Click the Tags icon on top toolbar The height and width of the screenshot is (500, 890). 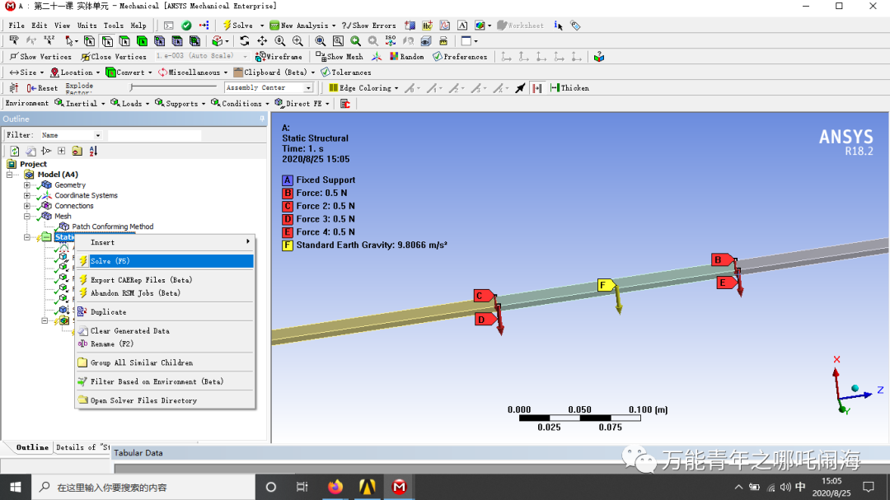575,26
